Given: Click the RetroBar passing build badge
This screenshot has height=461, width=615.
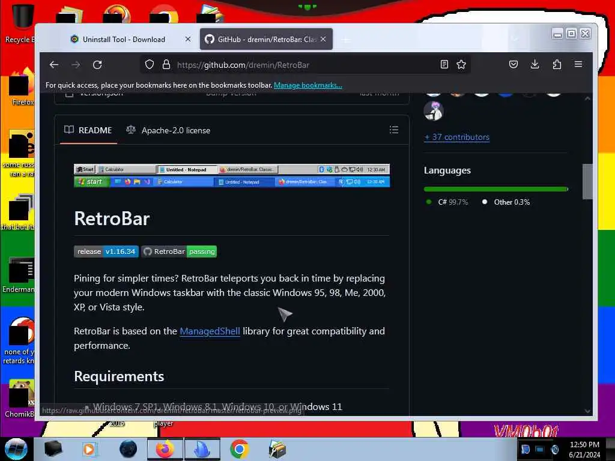Looking at the screenshot, I should point(179,252).
